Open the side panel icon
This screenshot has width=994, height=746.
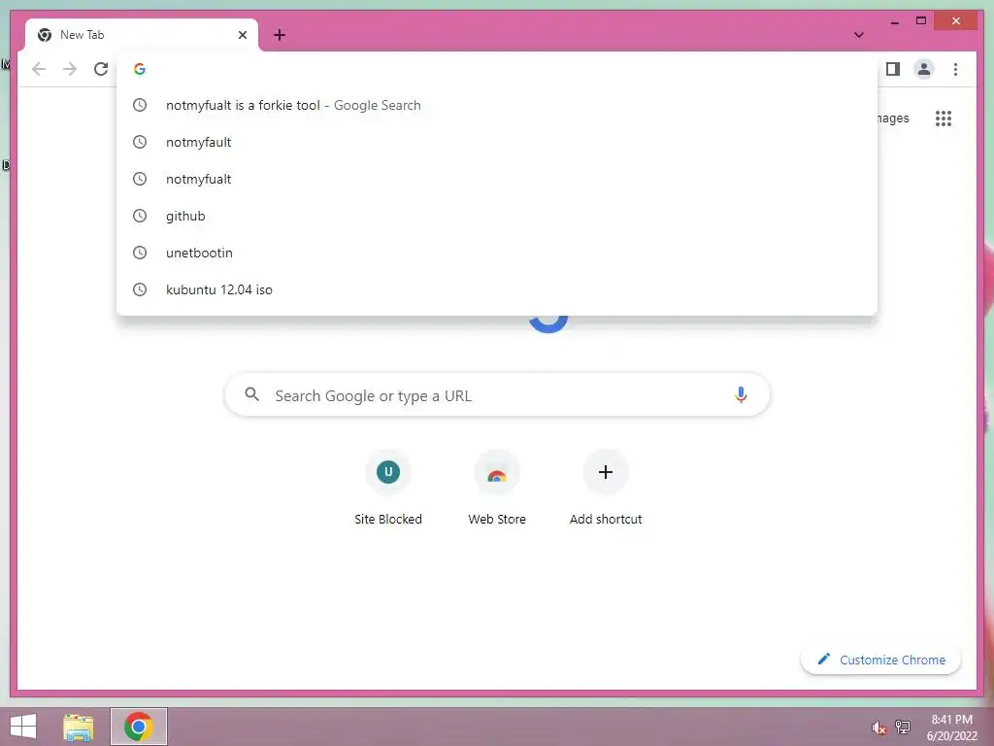tap(893, 69)
